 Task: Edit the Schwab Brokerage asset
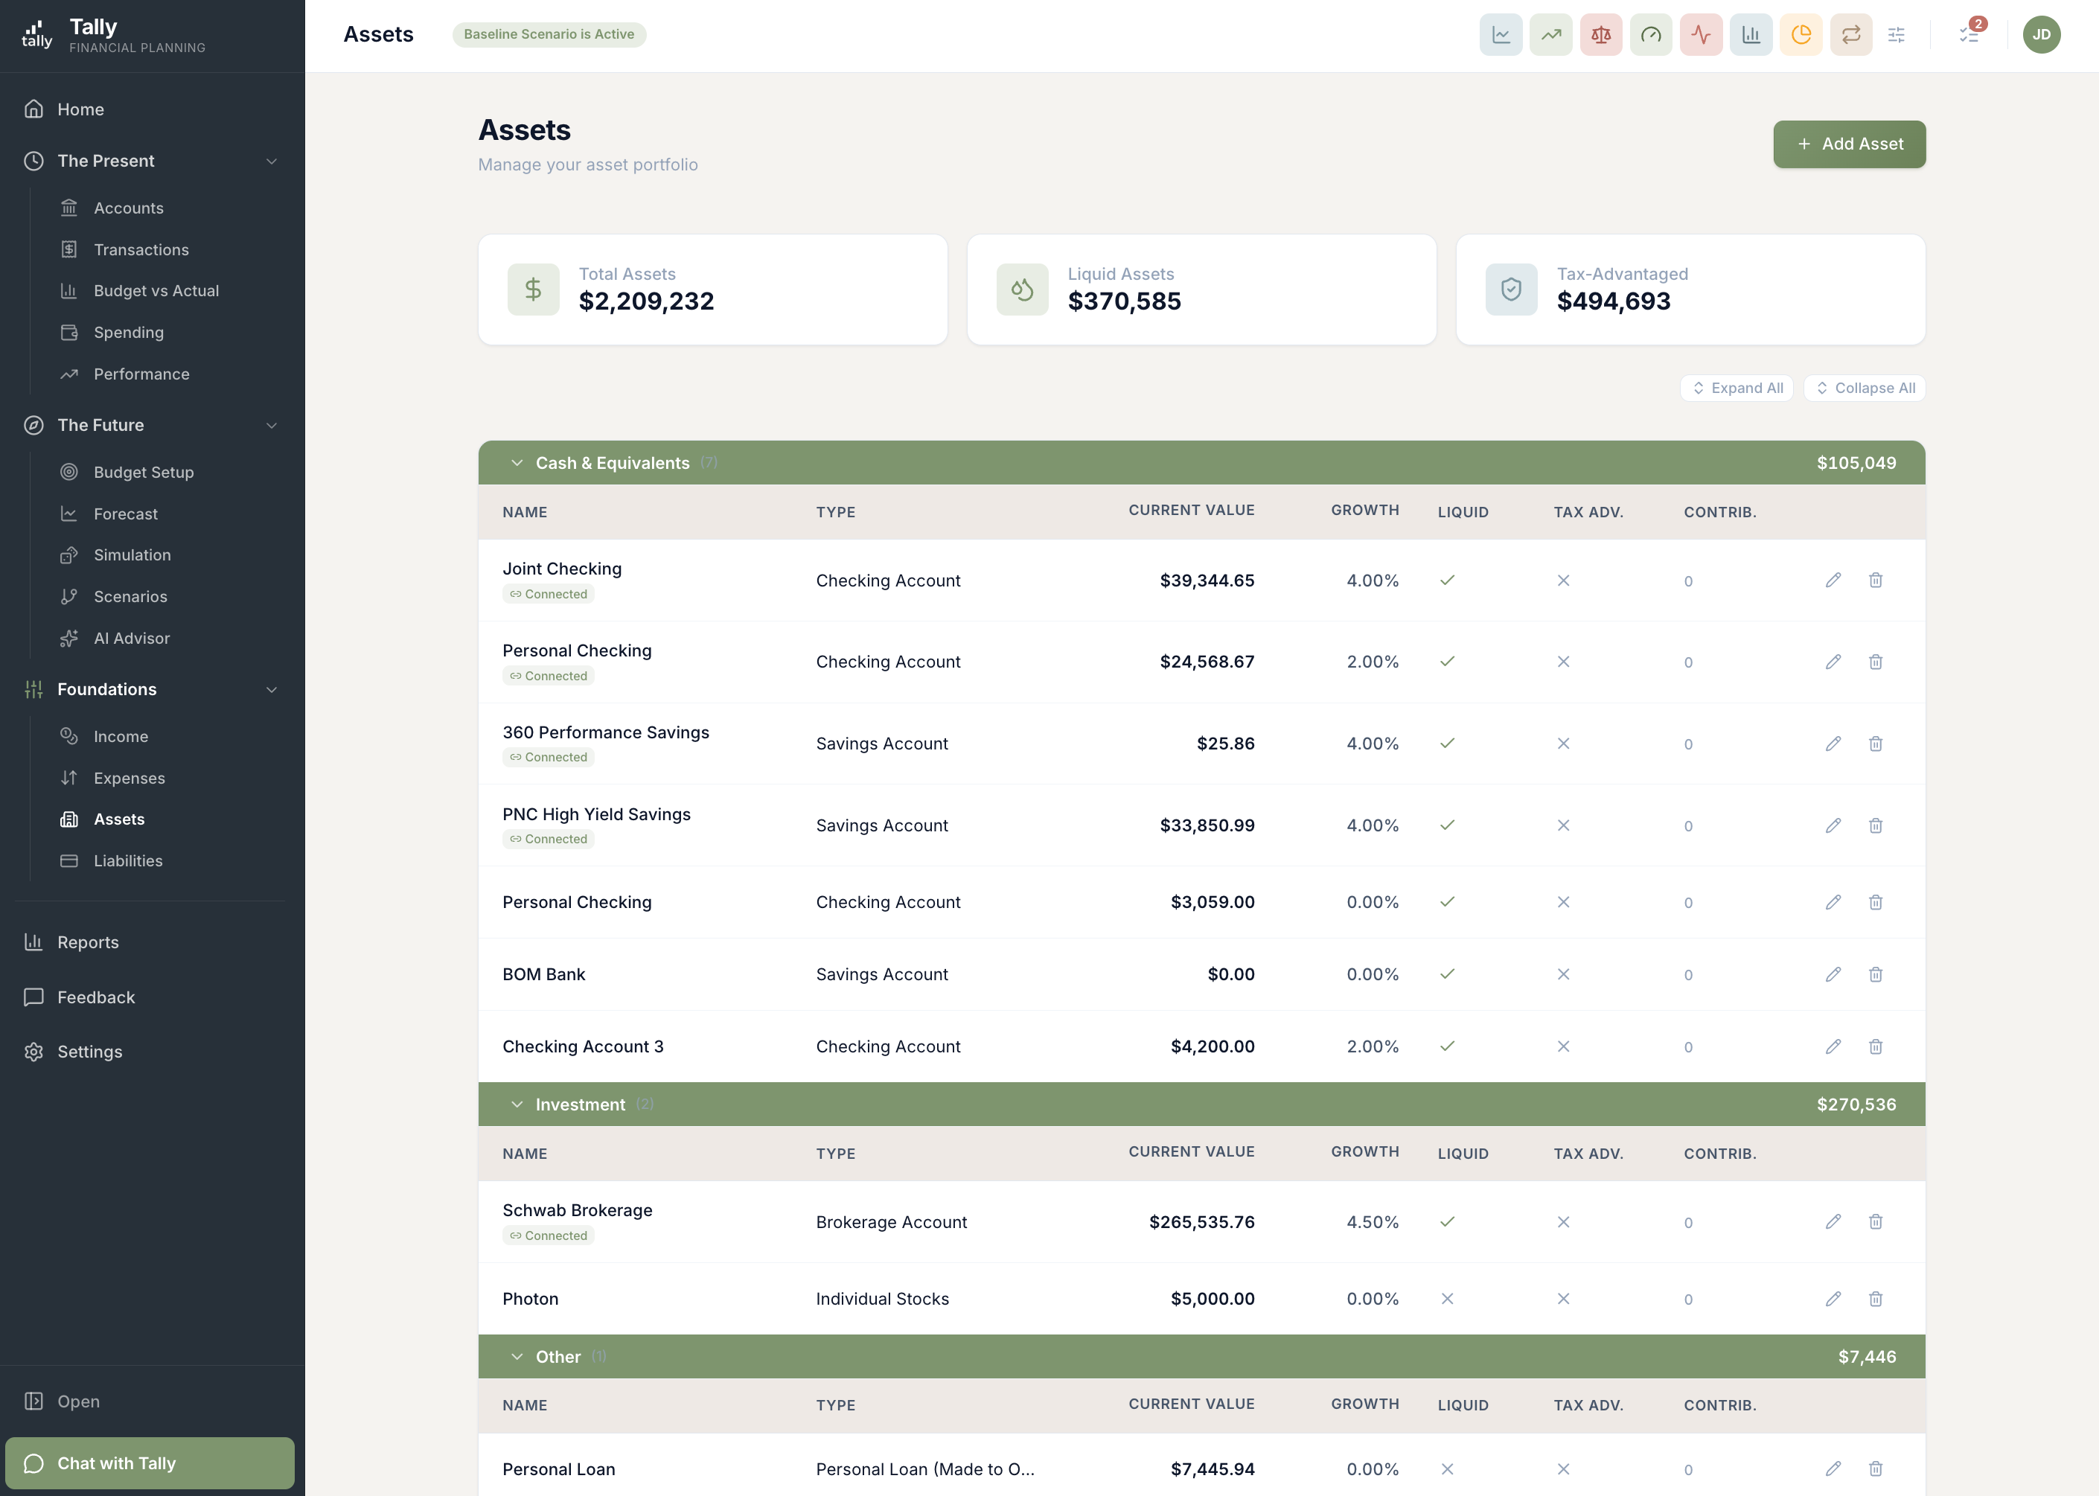(x=1833, y=1221)
